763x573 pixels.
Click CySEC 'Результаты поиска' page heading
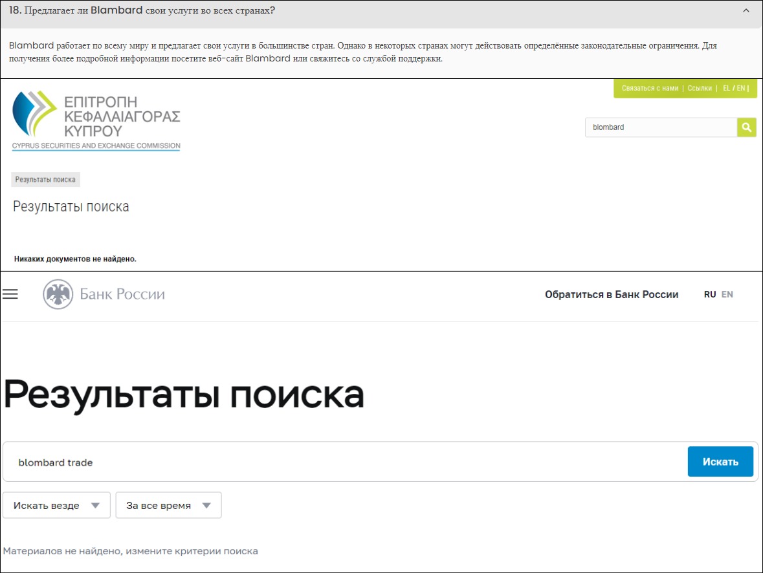point(71,206)
